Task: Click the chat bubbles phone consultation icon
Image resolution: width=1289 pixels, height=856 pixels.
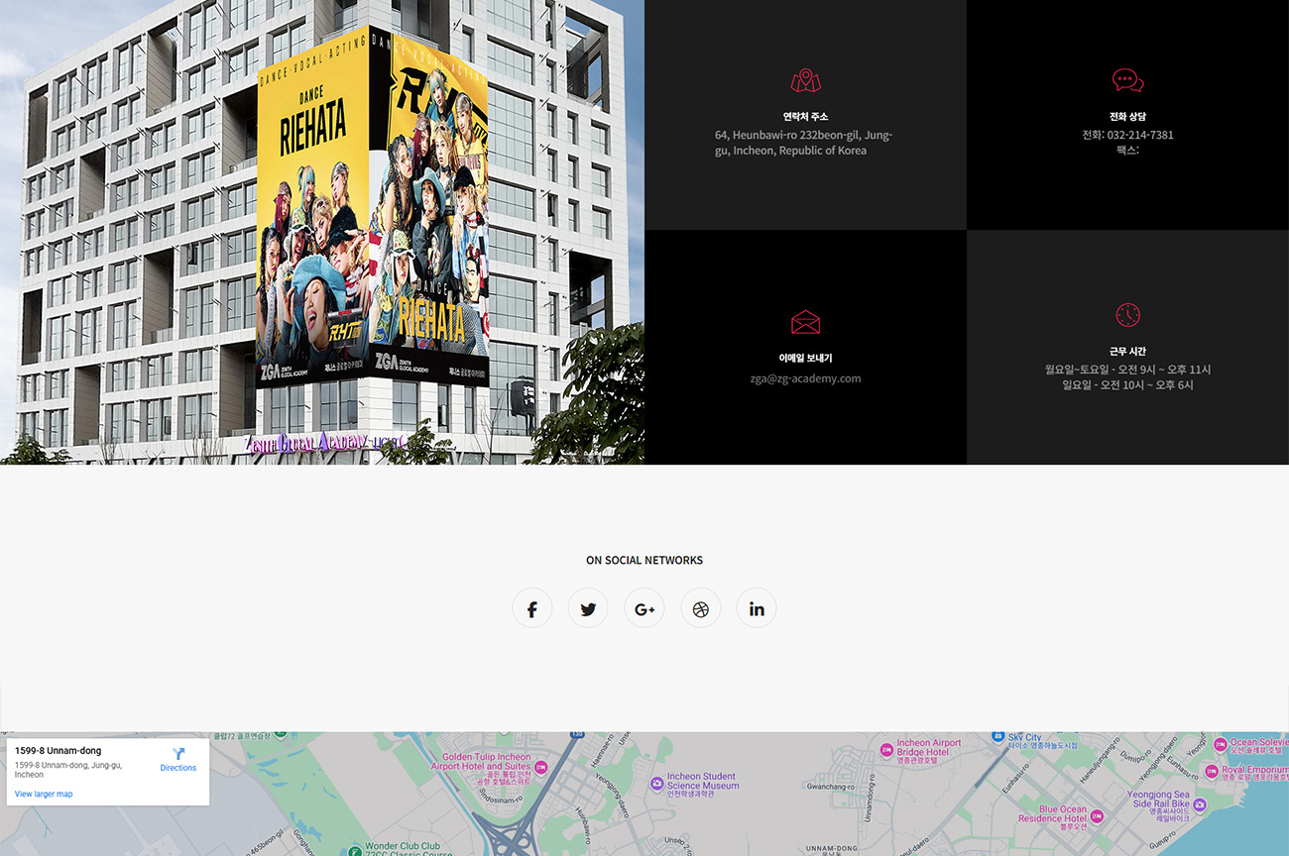Action: coord(1127,80)
